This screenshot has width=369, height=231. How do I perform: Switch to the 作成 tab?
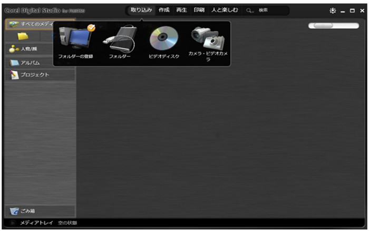click(x=164, y=10)
